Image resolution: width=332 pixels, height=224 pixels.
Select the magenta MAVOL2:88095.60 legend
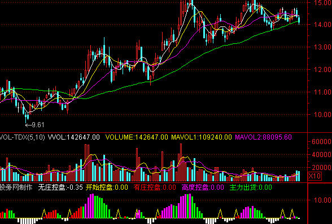click(263, 137)
